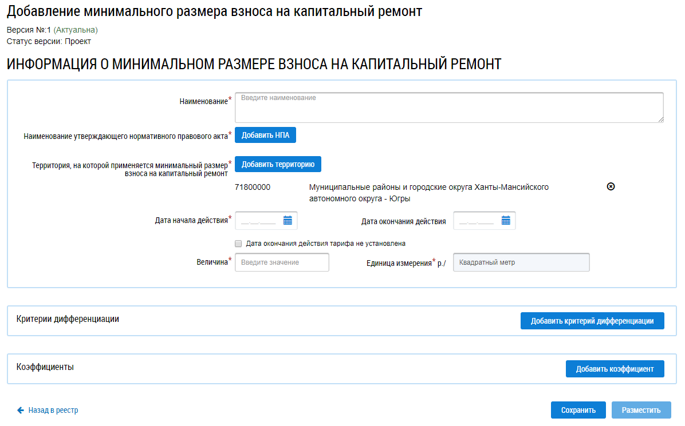Click the Разместить button
The height and width of the screenshot is (426, 685).
coord(641,410)
